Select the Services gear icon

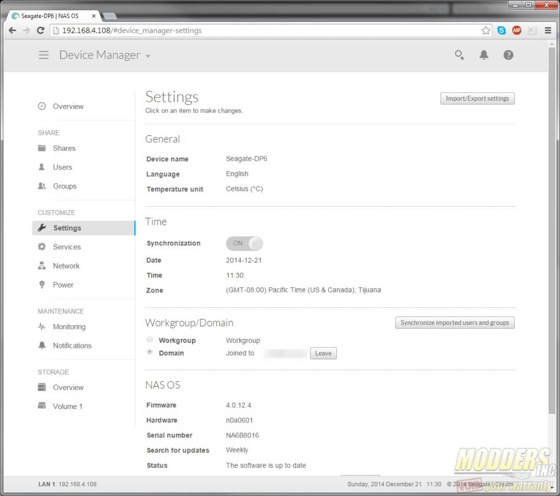pos(42,247)
